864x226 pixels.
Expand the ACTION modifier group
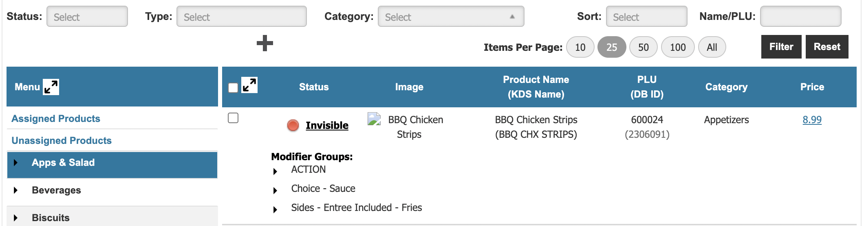click(276, 172)
